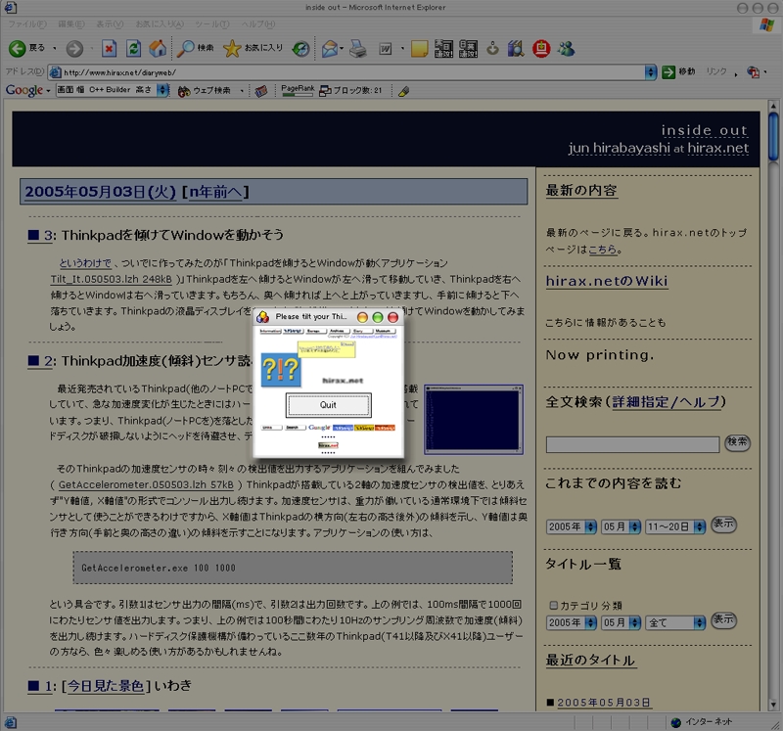Open the Search magnifier in toolbar

186,48
